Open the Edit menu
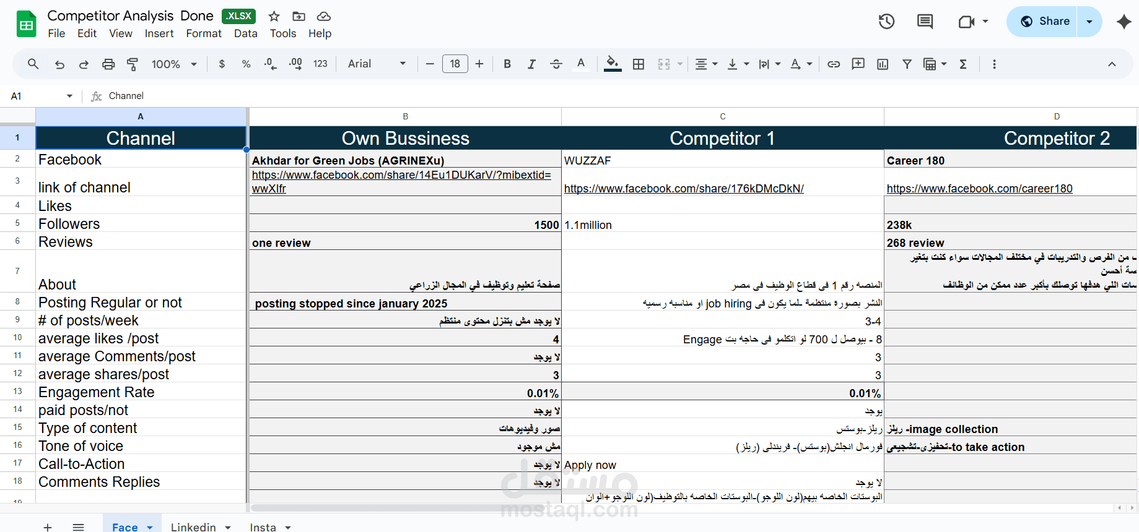 pyautogui.click(x=87, y=33)
